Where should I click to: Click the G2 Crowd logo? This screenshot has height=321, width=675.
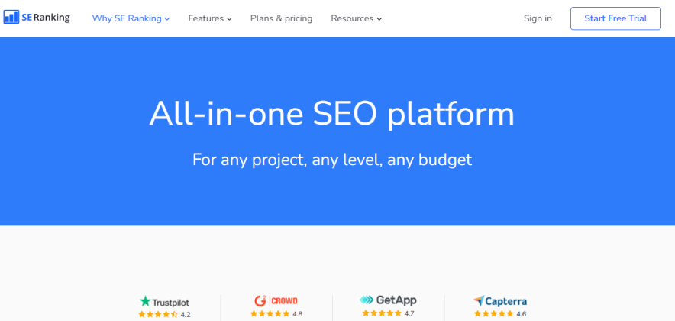[260, 300]
